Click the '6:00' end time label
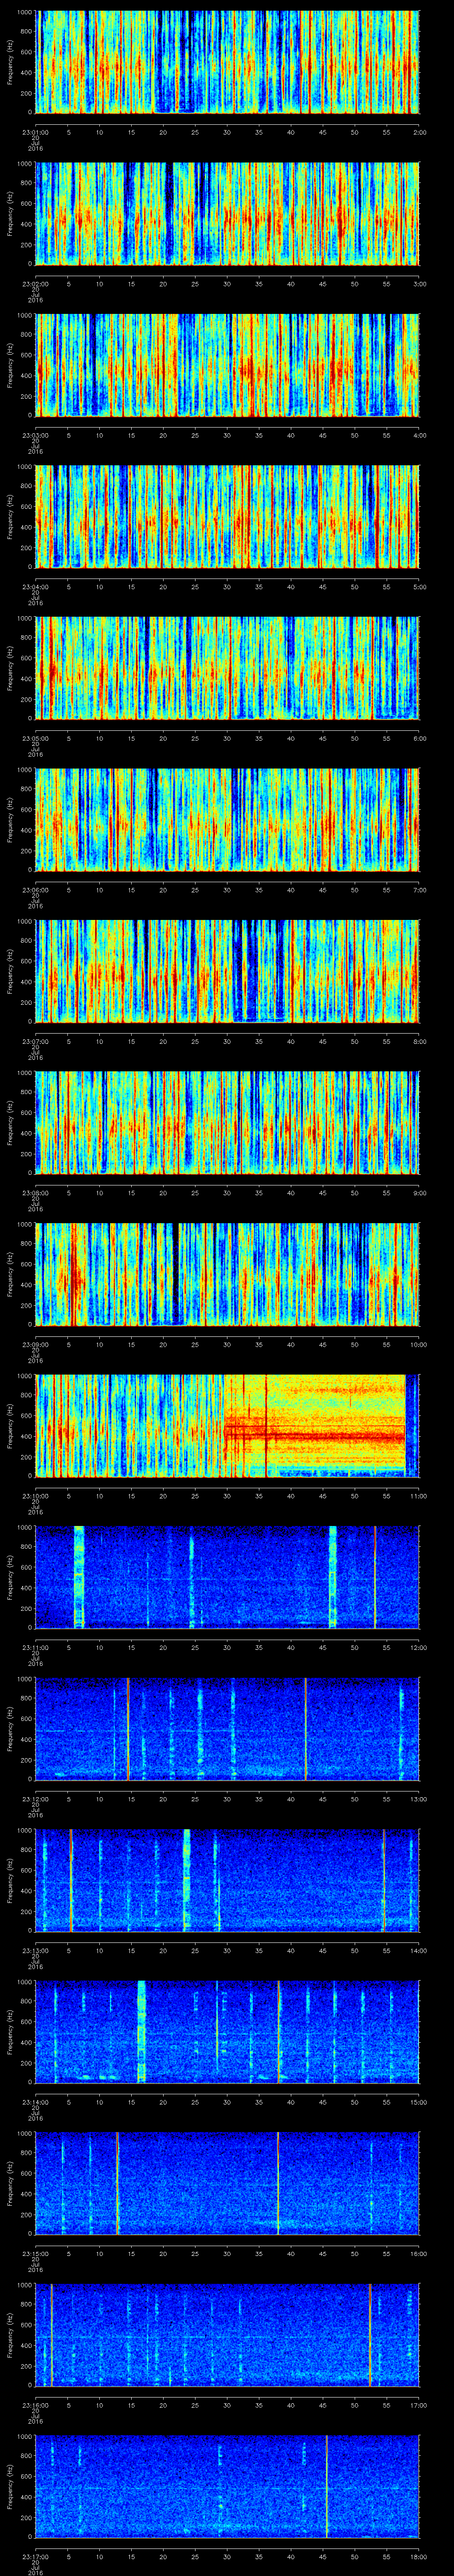 419,738
